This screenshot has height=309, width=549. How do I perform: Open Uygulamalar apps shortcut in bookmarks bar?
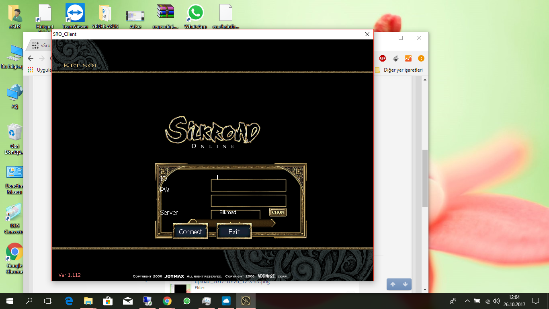click(40, 70)
